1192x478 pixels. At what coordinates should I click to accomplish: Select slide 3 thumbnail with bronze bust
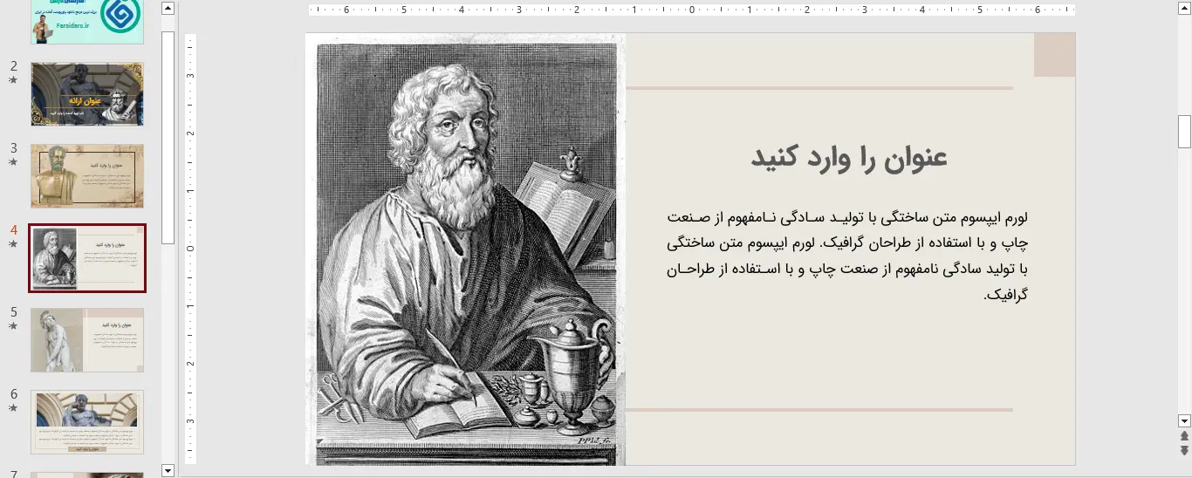point(87,176)
